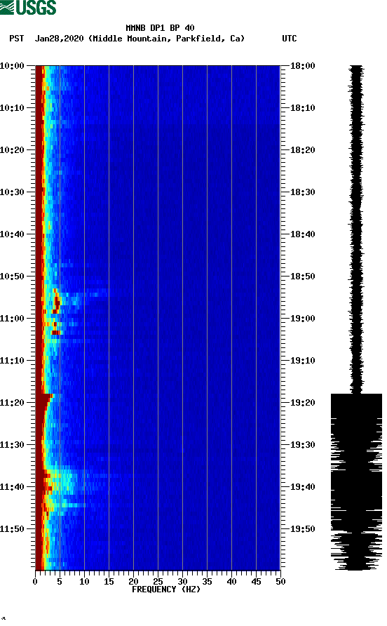Click the large-amplitude seismogram burst after 19:20
The height and width of the screenshot is (626, 387).
[356, 481]
